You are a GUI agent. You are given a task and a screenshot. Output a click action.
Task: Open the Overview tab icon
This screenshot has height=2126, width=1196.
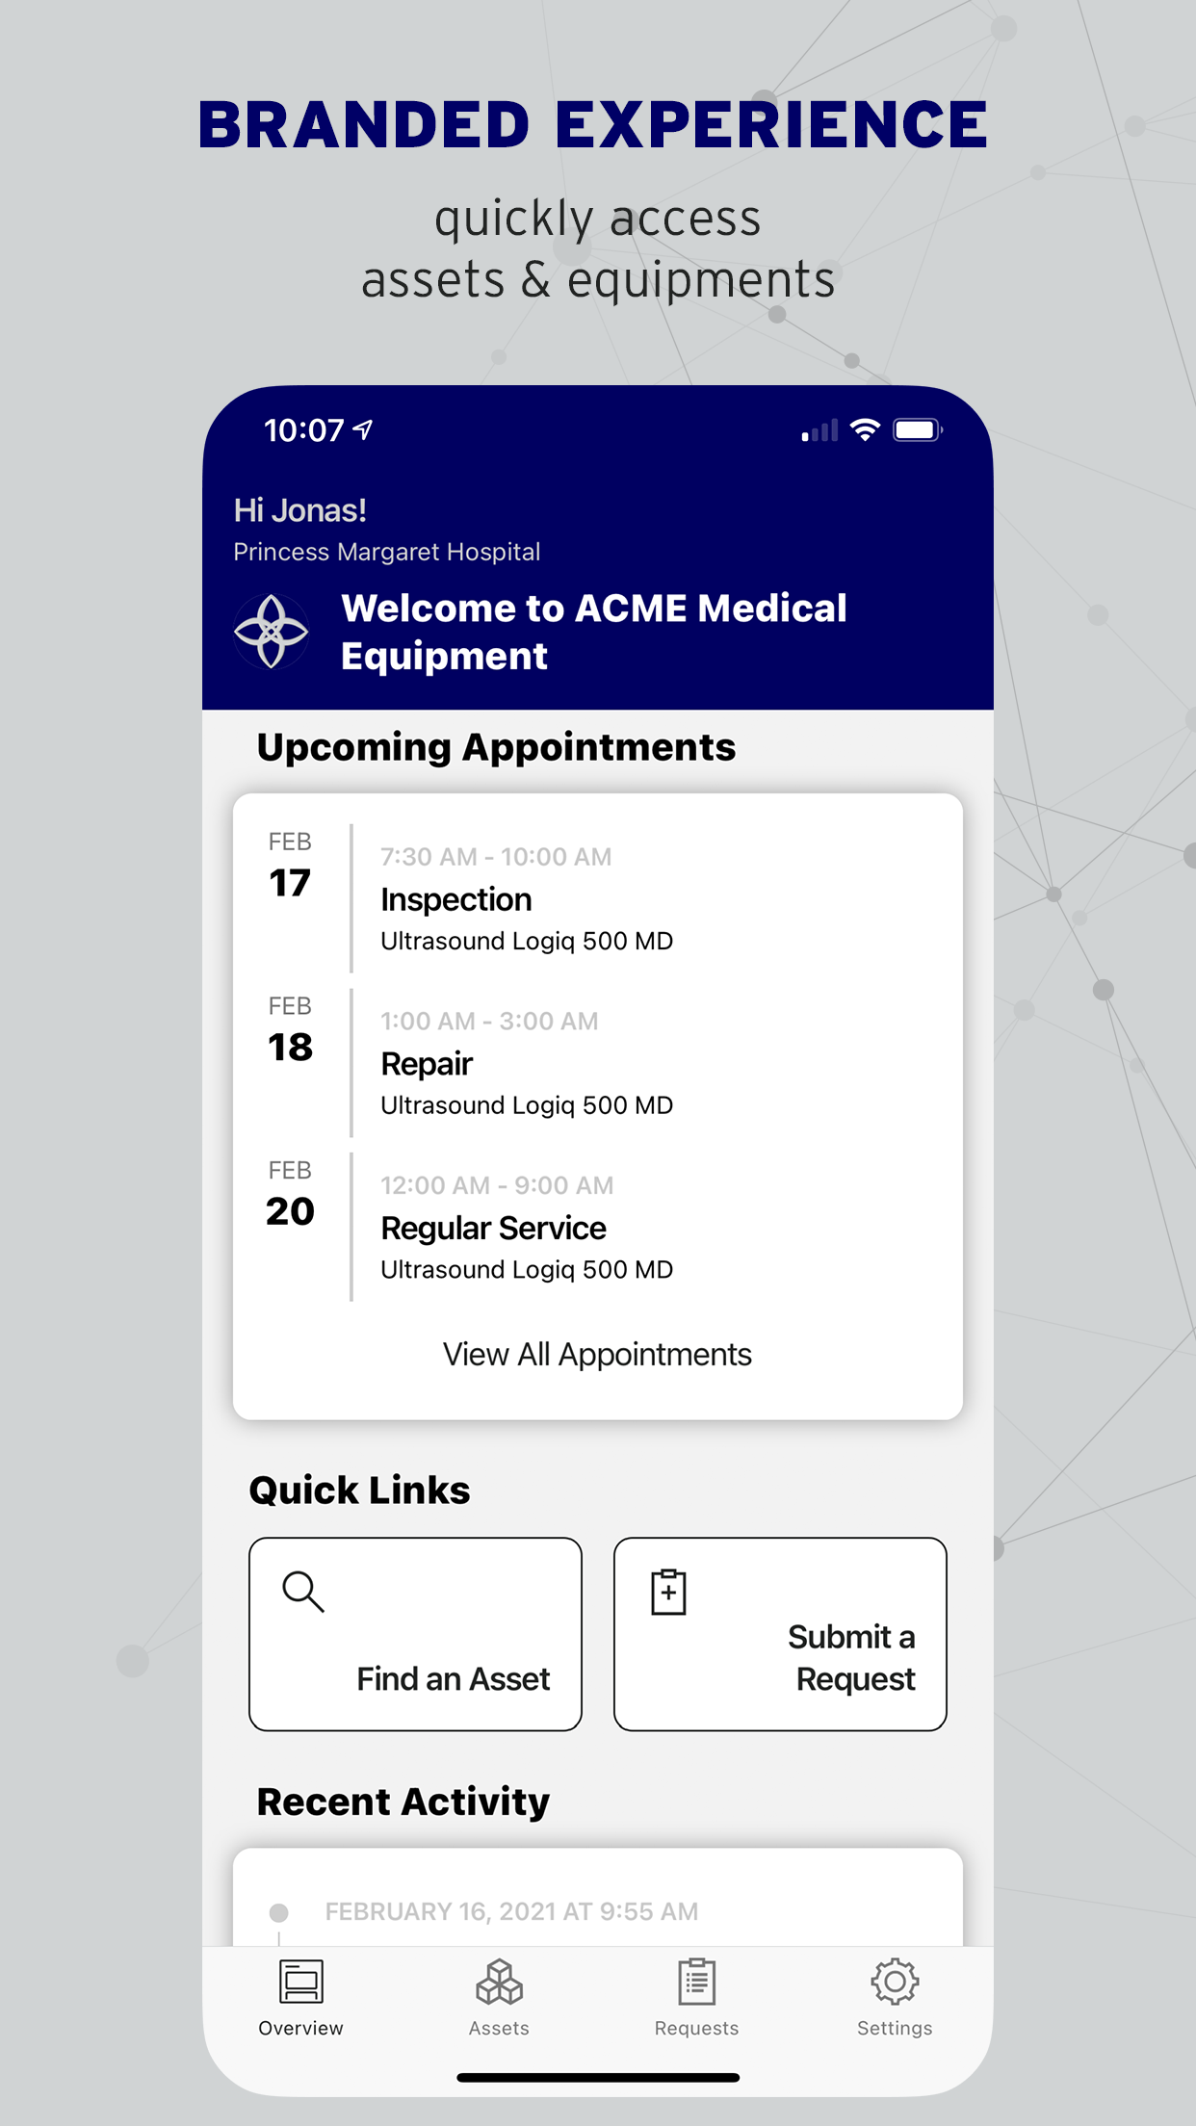point(299,1985)
